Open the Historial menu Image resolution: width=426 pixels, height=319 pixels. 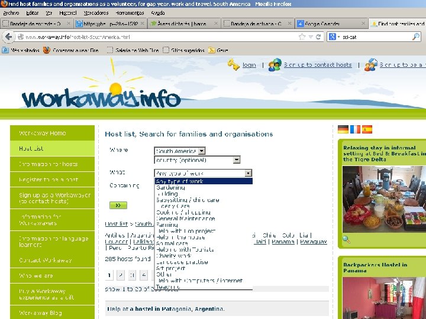pyautogui.click(x=68, y=13)
